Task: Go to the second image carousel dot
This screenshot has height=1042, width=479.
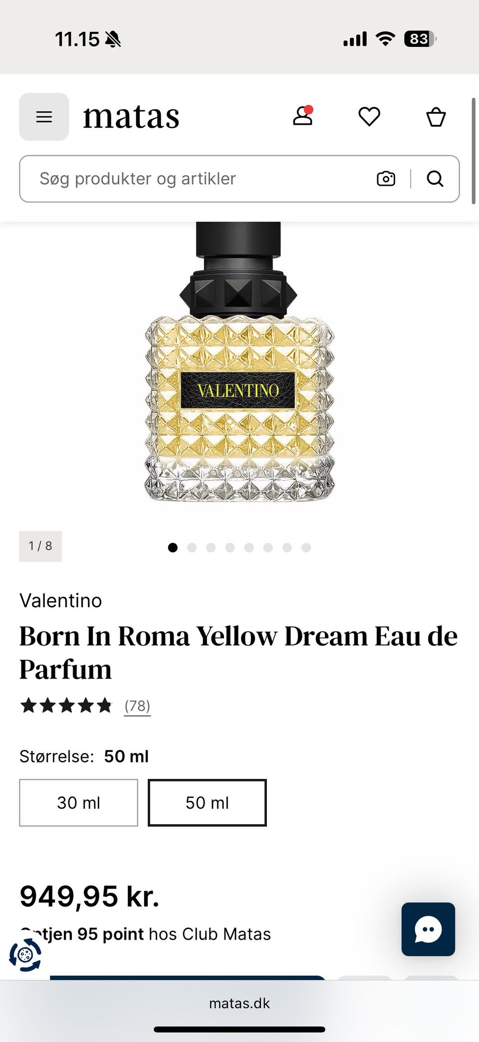Action: tap(192, 548)
